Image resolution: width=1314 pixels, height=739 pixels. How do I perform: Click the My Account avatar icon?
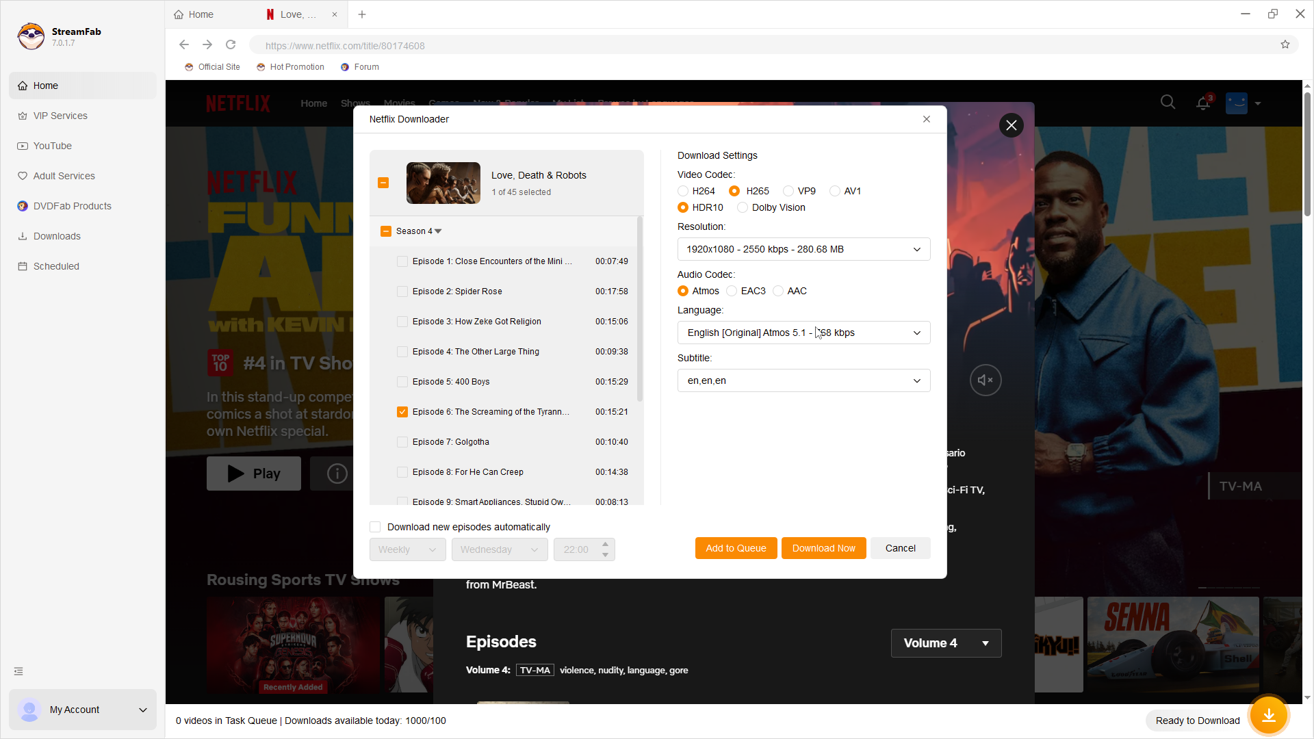point(29,710)
